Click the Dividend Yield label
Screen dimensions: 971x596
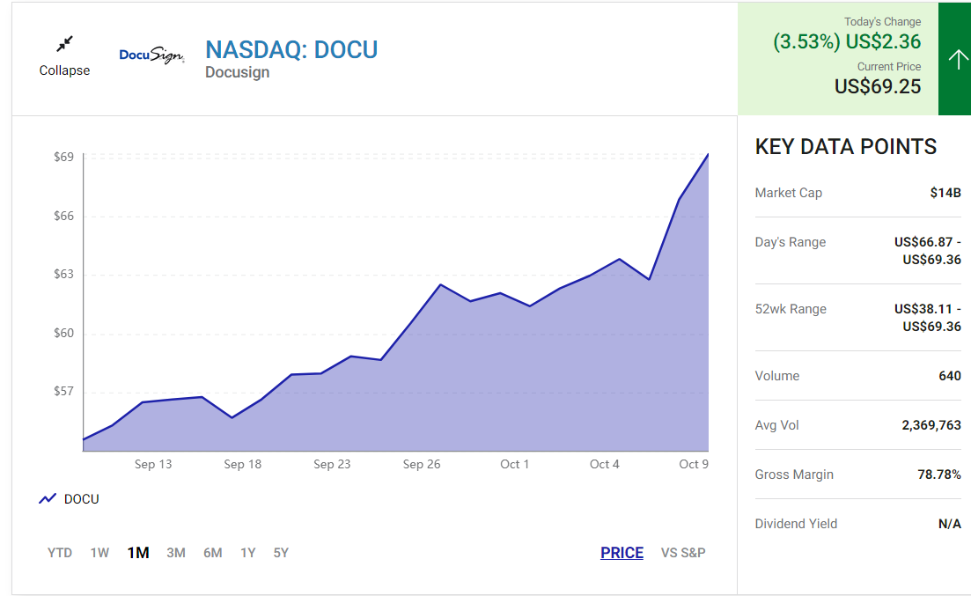pos(796,524)
